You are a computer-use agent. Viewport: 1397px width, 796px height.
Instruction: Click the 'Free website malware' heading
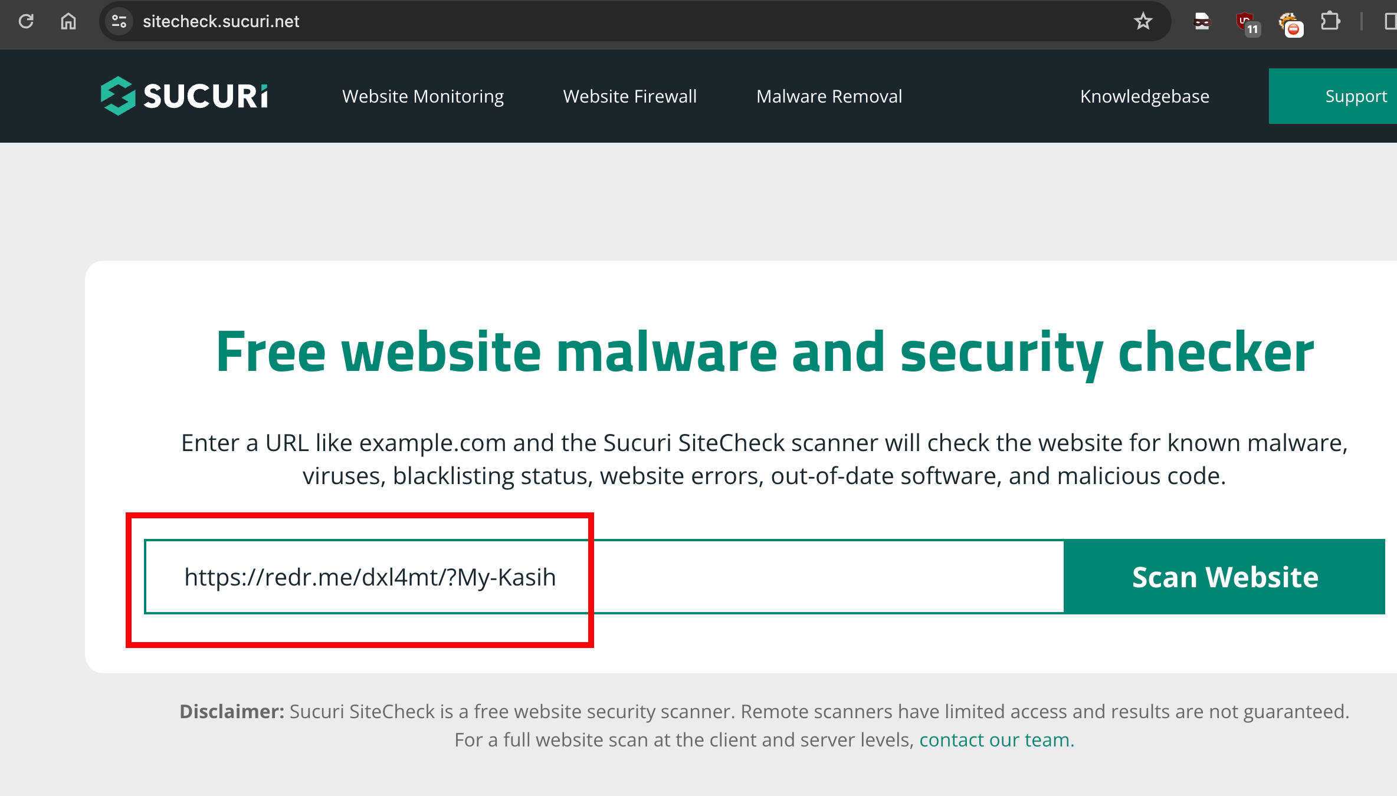(765, 351)
